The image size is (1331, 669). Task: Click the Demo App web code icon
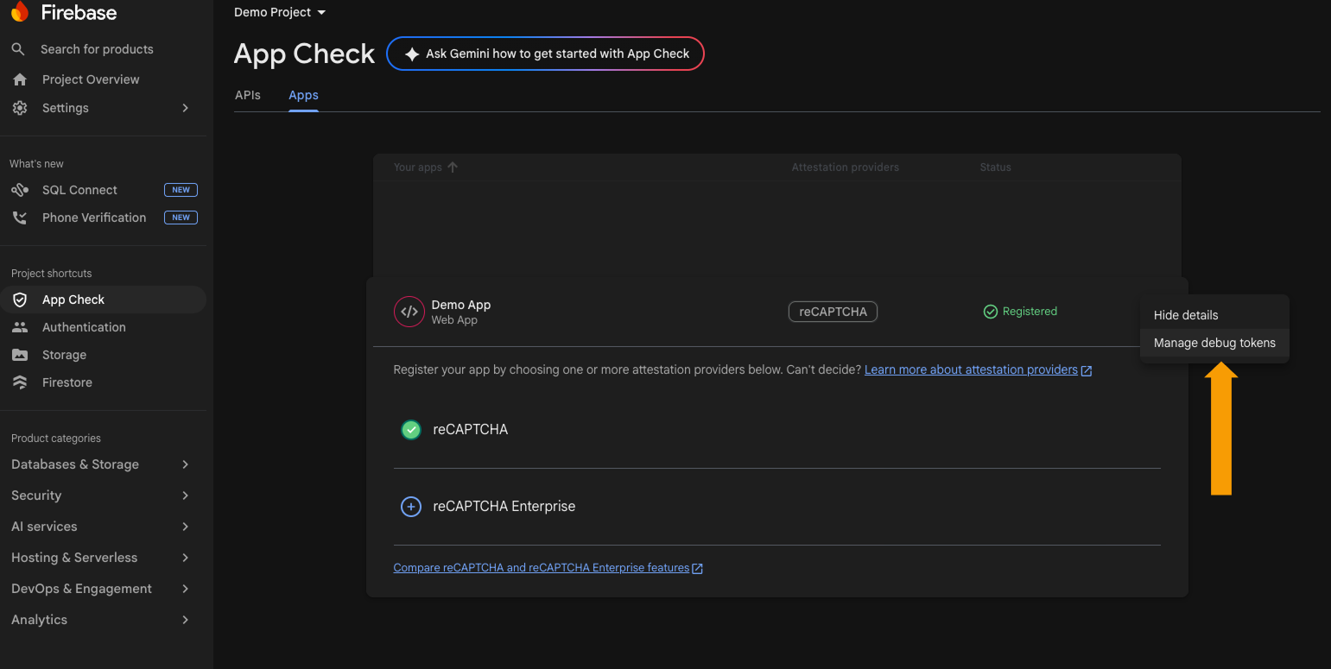[x=409, y=312]
